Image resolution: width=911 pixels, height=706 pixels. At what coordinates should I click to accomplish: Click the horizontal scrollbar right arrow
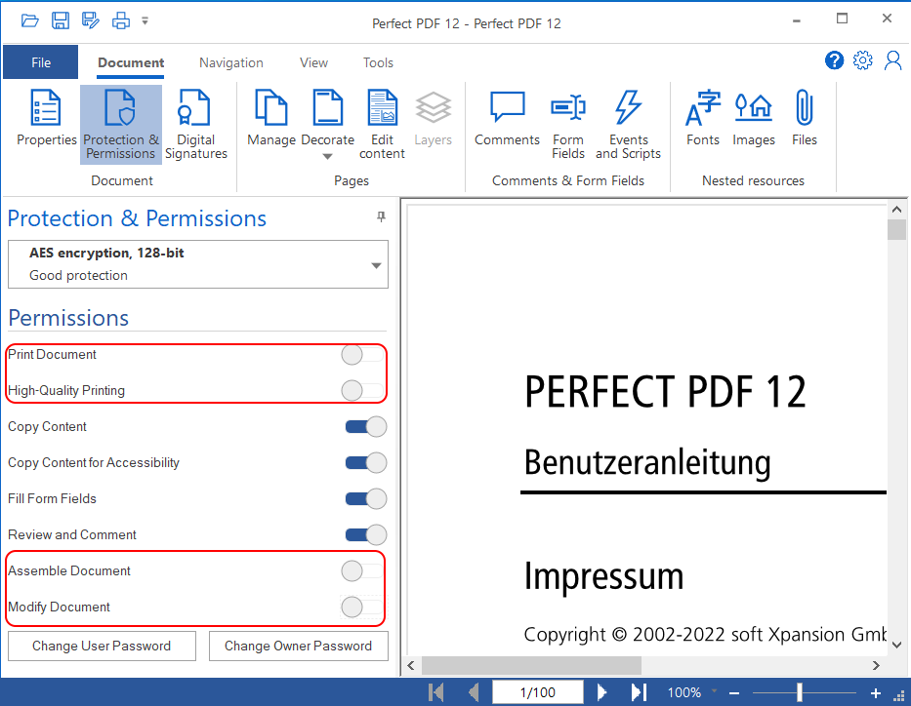click(x=876, y=665)
